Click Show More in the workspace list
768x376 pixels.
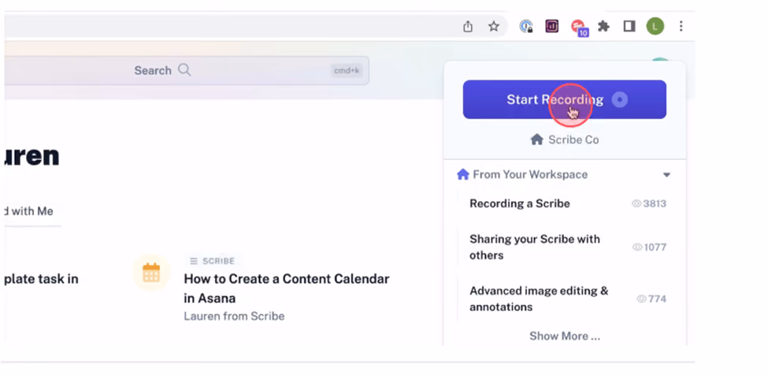tap(564, 336)
